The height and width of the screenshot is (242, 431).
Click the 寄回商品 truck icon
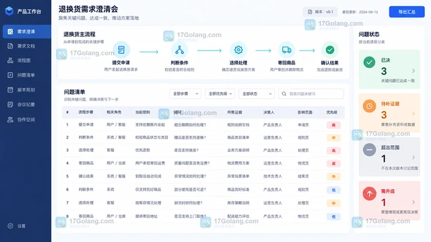point(286,50)
